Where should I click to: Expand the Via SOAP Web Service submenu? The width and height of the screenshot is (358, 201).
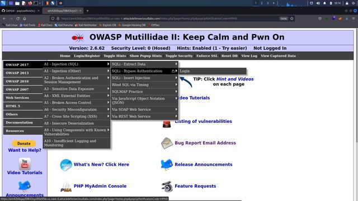coord(144,109)
